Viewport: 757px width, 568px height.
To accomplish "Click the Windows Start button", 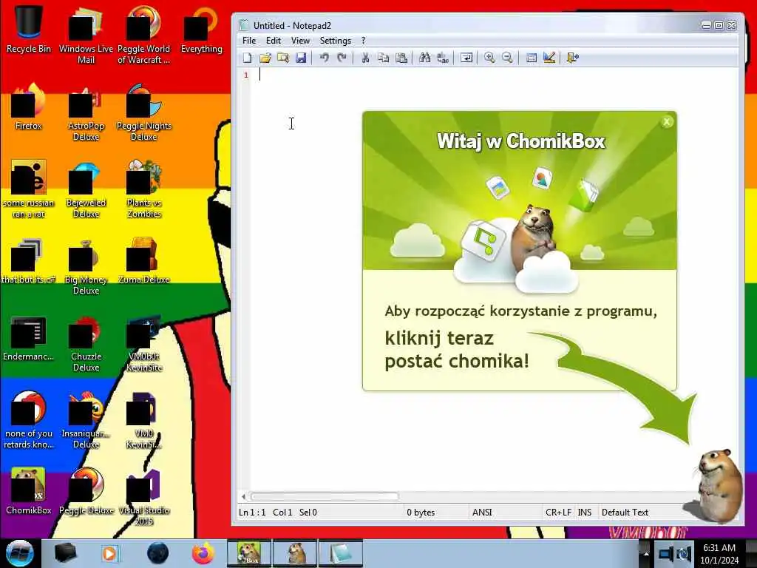I will 20,553.
